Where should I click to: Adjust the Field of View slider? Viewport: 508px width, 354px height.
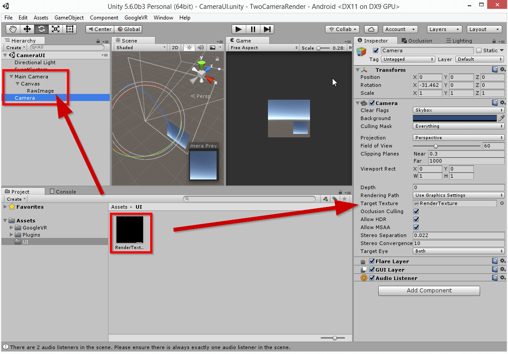[436, 146]
